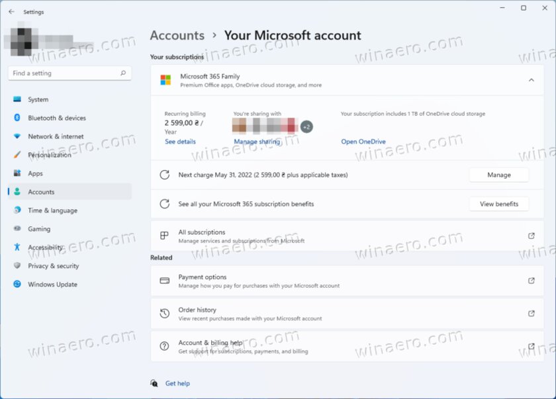Click the Time & language globe icon
Image resolution: width=556 pixels, height=399 pixels.
coord(17,210)
